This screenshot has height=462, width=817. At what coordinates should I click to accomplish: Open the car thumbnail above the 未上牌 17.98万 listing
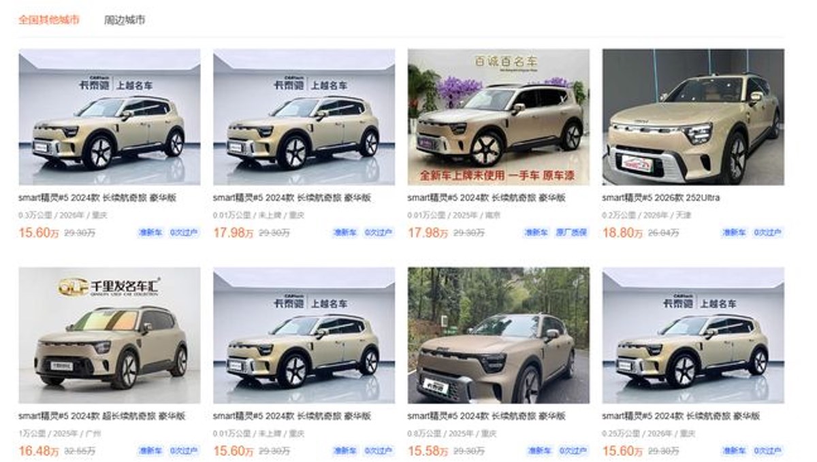click(304, 117)
